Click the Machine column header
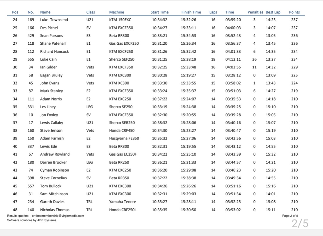 click(x=117, y=12)
